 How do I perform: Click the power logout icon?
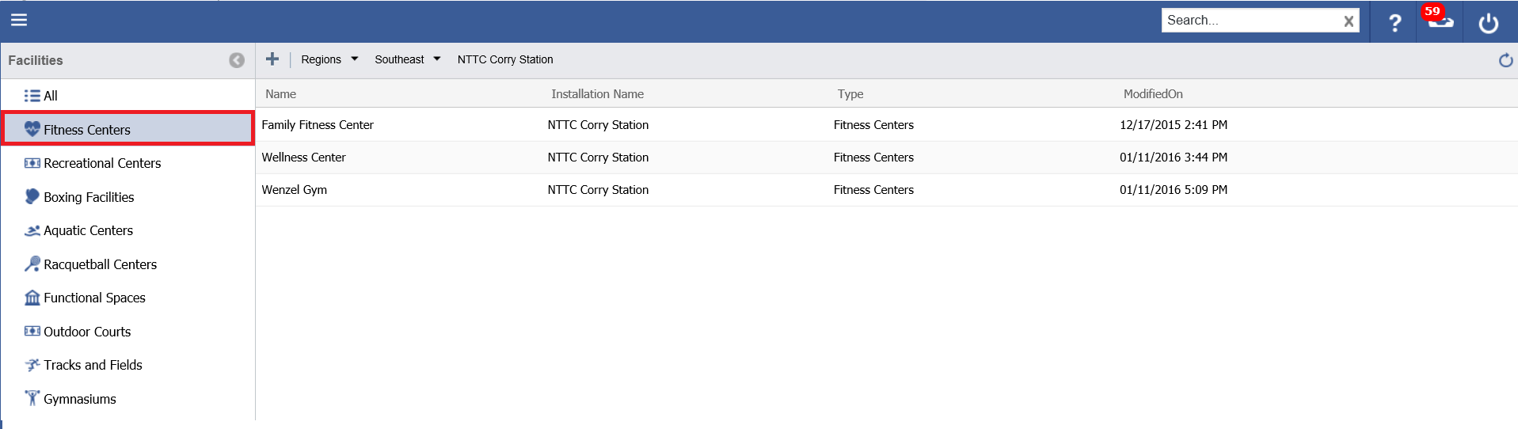[x=1488, y=23]
